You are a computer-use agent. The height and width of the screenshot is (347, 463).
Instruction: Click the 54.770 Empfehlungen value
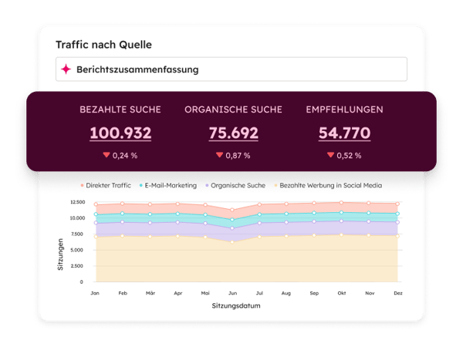(x=344, y=133)
